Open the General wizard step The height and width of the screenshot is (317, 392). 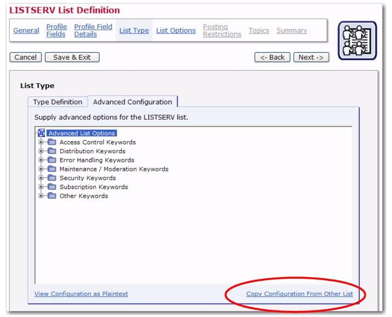tap(26, 31)
